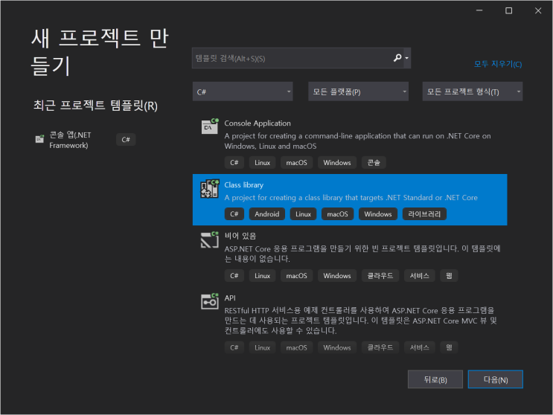
Task: Click the Linux tag under 비어 있음
Action: (x=262, y=275)
